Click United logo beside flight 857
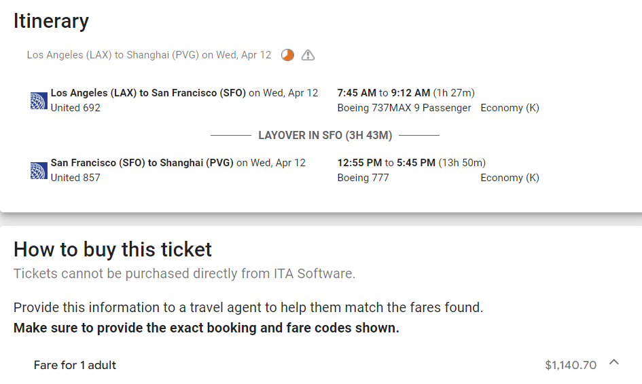The height and width of the screenshot is (384, 642). 39,170
